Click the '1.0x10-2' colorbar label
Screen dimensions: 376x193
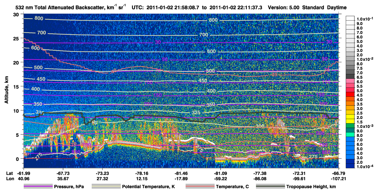[364, 59]
